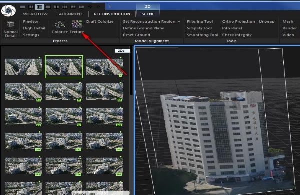Click Reset Ground
This screenshot has height=195, width=300.
coord(136,35)
